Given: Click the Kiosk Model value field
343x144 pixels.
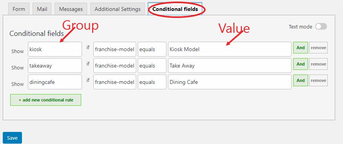Looking at the screenshot, I should 230,49.
